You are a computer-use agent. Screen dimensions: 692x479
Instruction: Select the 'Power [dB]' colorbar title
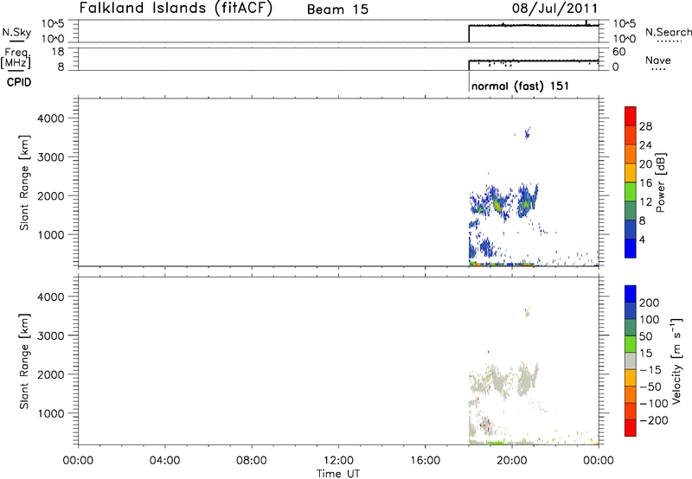[660, 182]
